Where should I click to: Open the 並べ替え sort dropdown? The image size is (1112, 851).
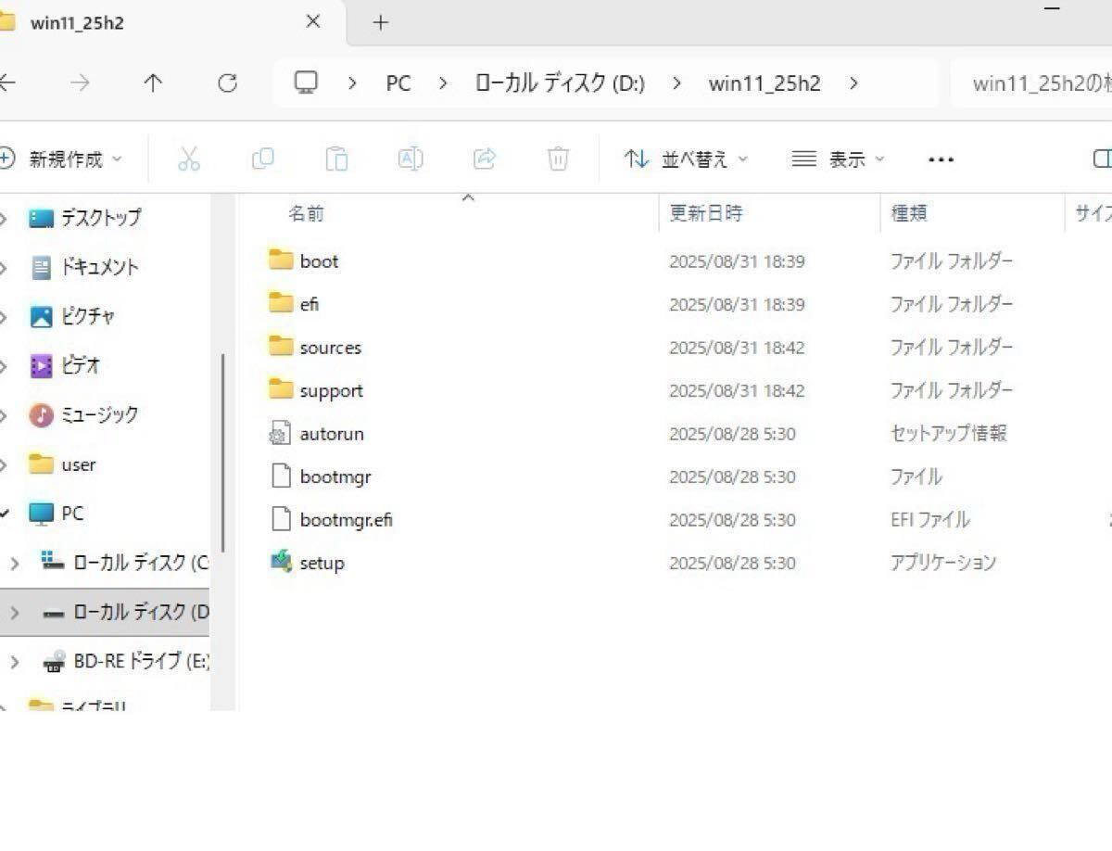(687, 159)
